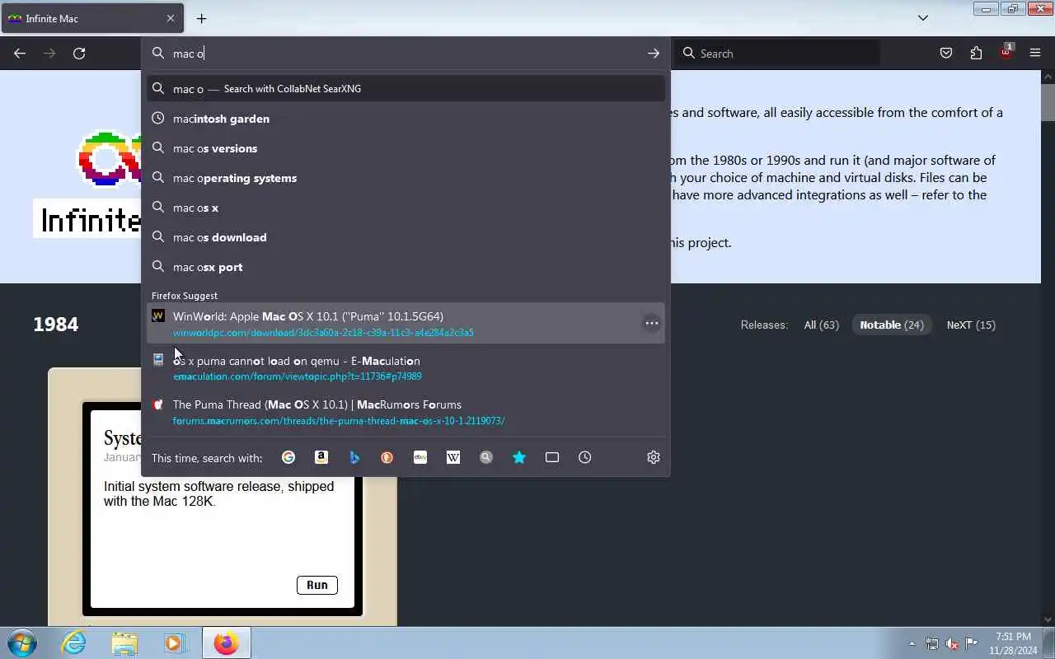Filter releases by Notable (24)
This screenshot has width=1055, height=659.
pos(892,325)
